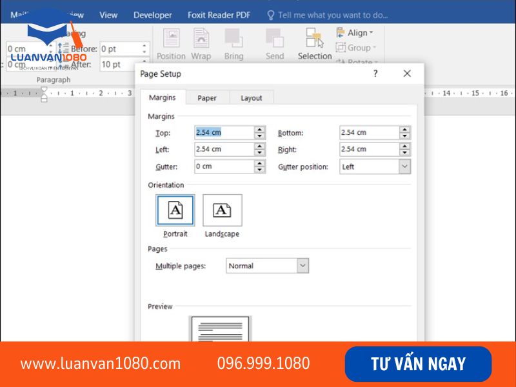Switch to the Paper tab

[207, 98]
